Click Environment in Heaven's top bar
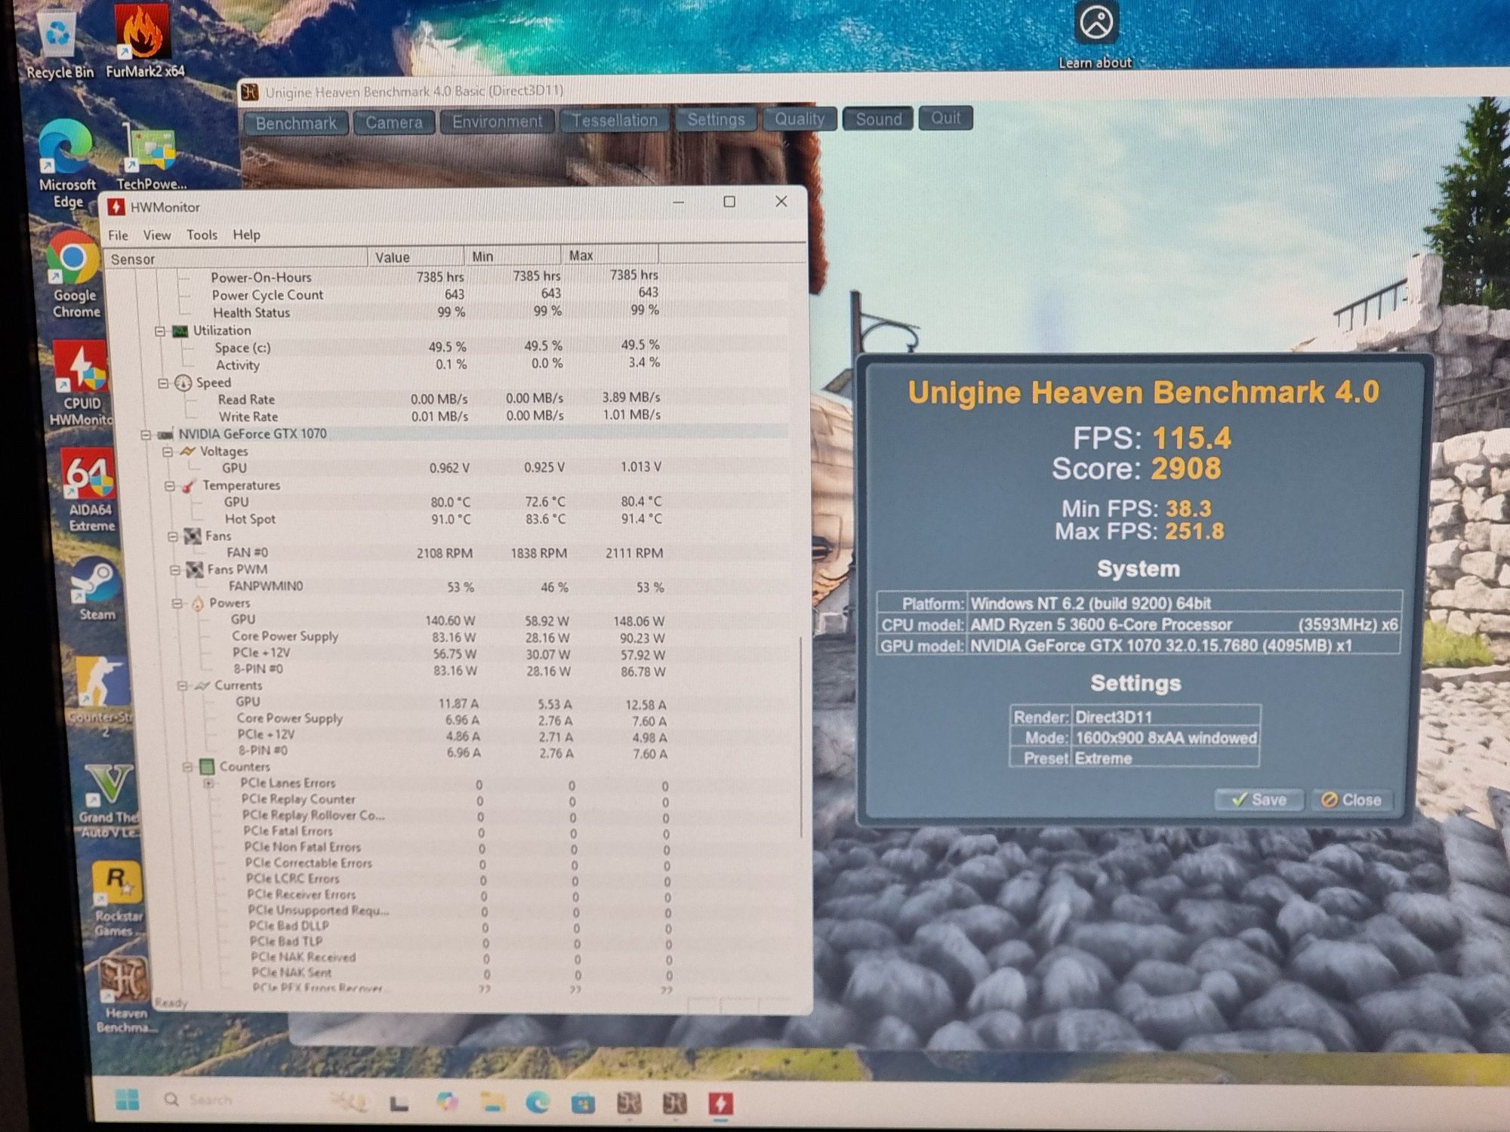 pyautogui.click(x=497, y=122)
